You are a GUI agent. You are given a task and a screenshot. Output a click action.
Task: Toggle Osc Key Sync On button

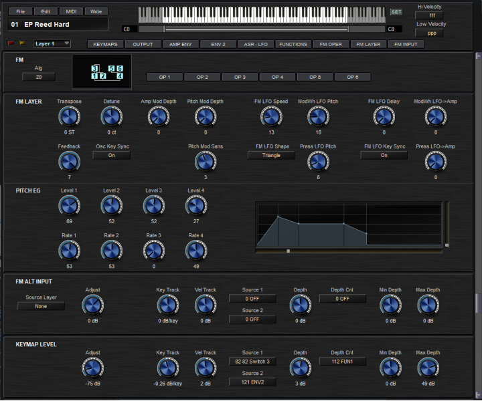coord(111,155)
